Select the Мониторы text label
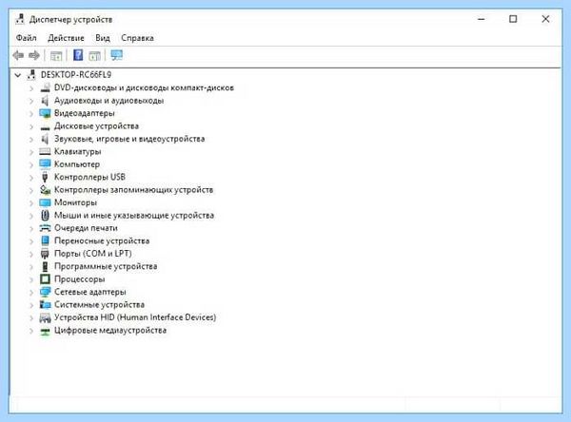The width and height of the screenshot is (571, 422). tap(75, 202)
